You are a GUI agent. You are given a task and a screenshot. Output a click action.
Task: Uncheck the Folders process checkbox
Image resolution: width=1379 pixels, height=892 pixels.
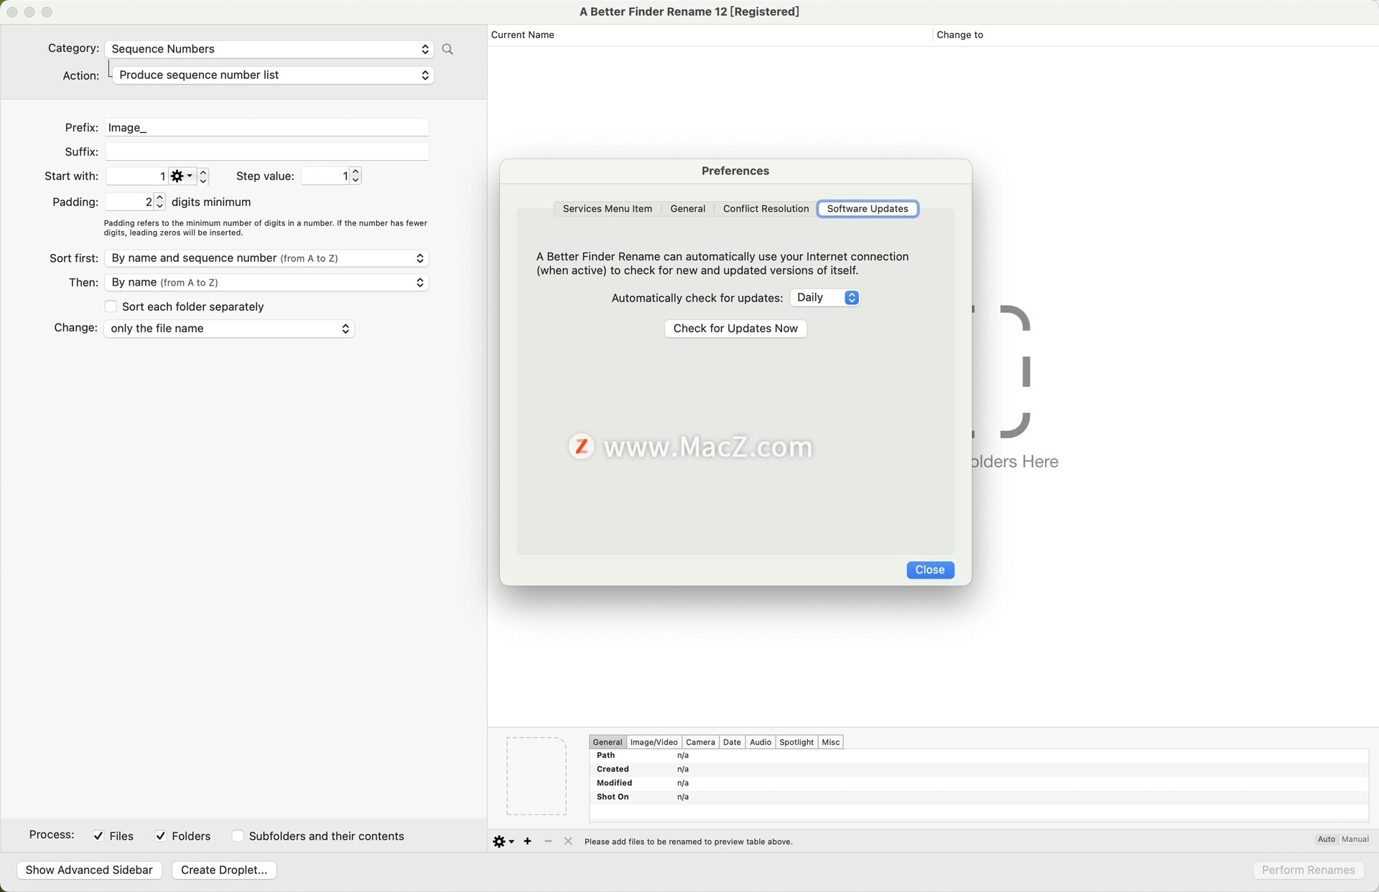[161, 836]
